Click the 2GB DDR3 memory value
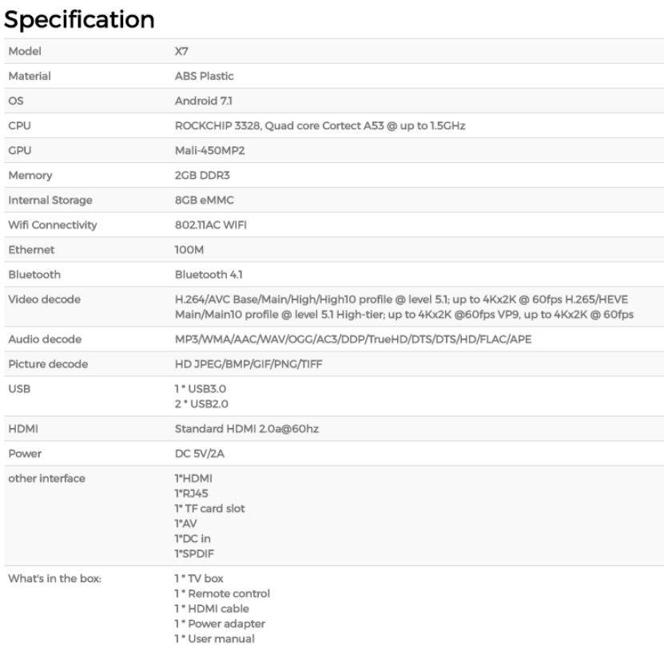Screen dimensions: 664x654 193,175
